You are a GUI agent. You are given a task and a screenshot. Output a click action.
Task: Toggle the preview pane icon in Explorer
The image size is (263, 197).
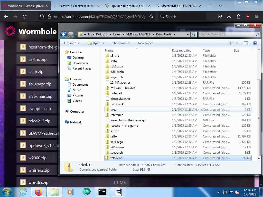tap(246, 43)
